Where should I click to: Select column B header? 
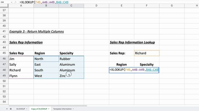pos(46,6)
